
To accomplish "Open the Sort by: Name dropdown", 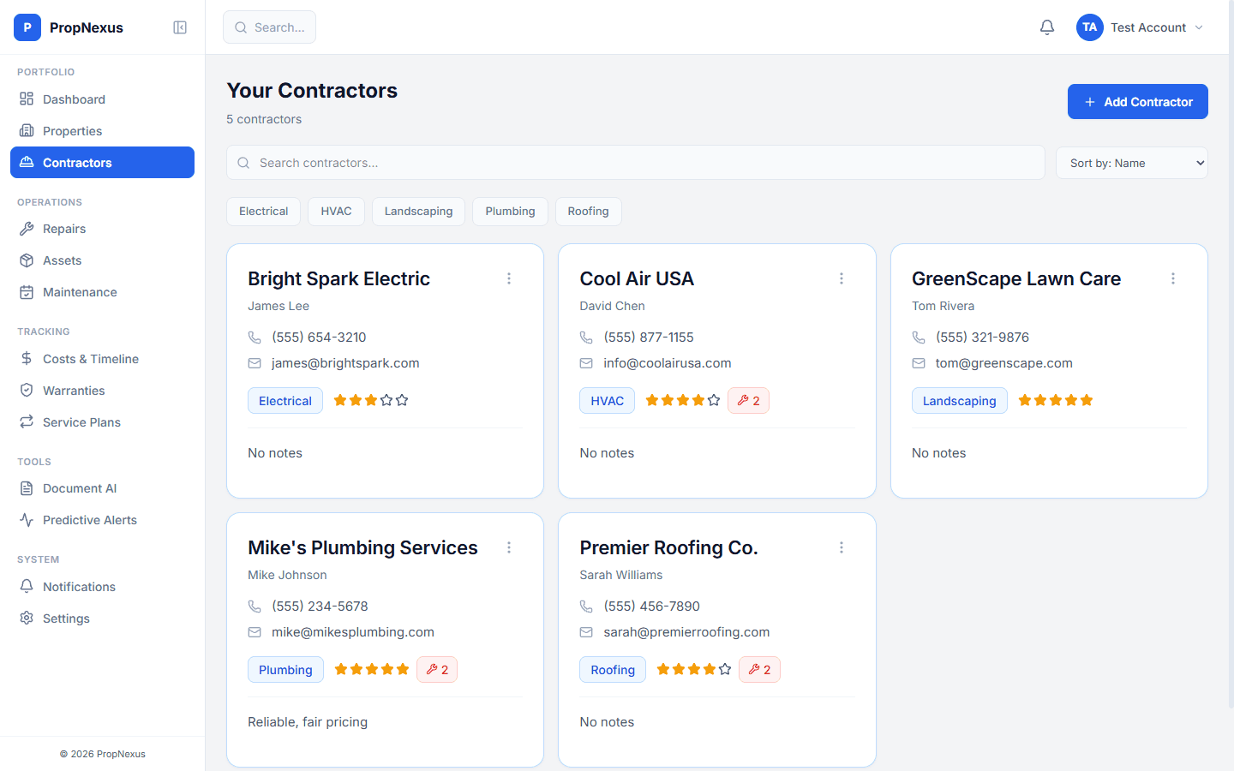I will pyautogui.click(x=1131, y=162).
